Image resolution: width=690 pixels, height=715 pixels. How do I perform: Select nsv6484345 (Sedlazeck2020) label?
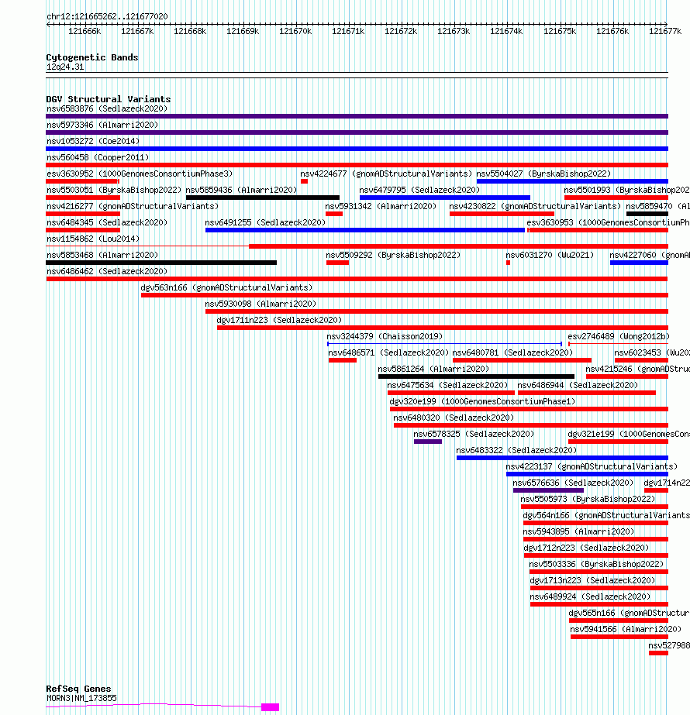pyautogui.click(x=107, y=222)
